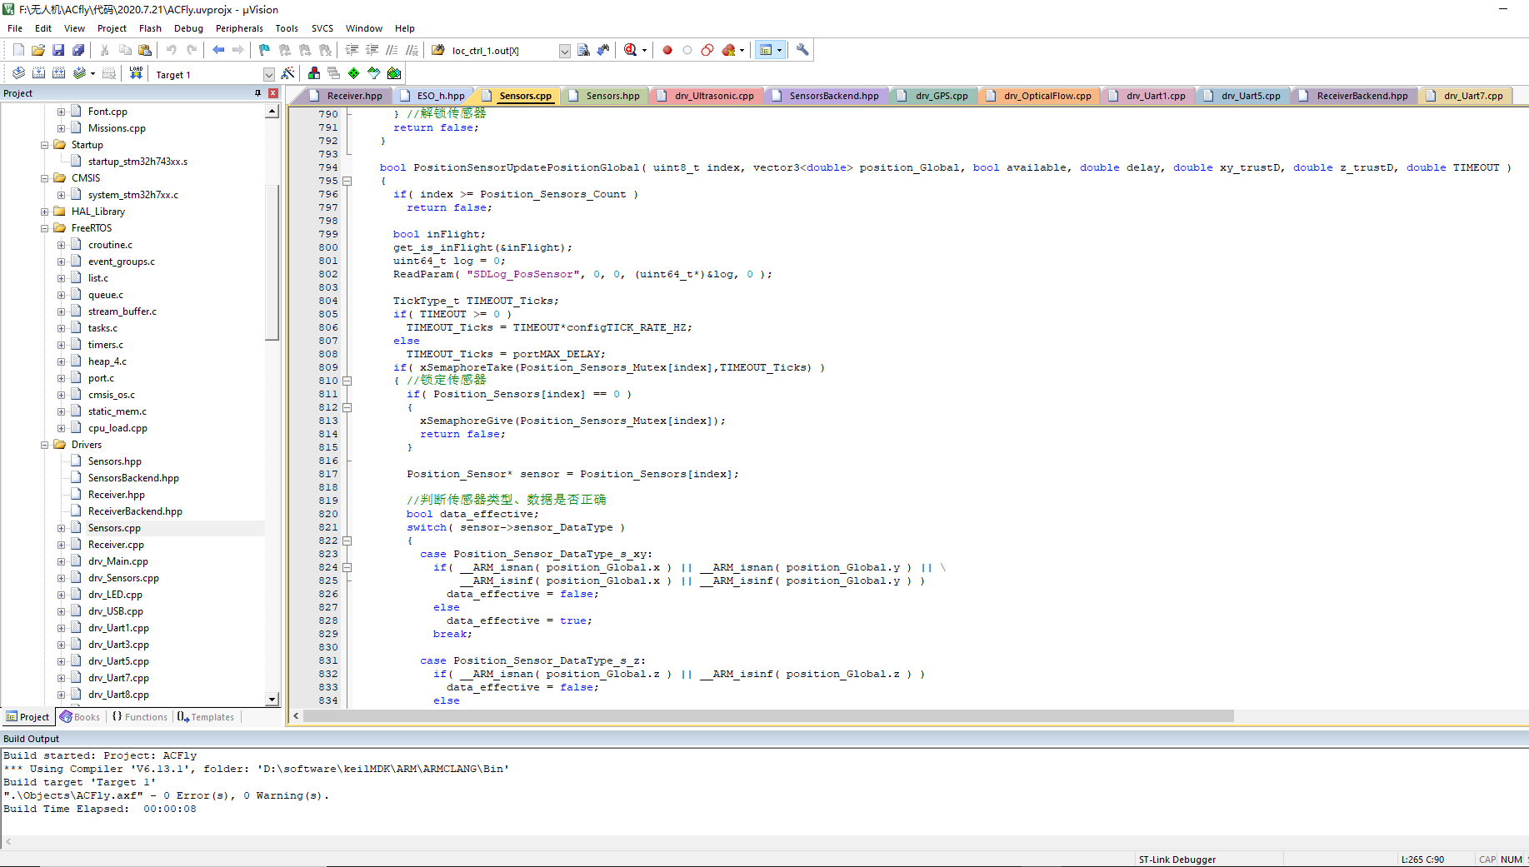The height and width of the screenshot is (867, 1529).
Task: Open the Flash menu
Action: pyautogui.click(x=150, y=28)
